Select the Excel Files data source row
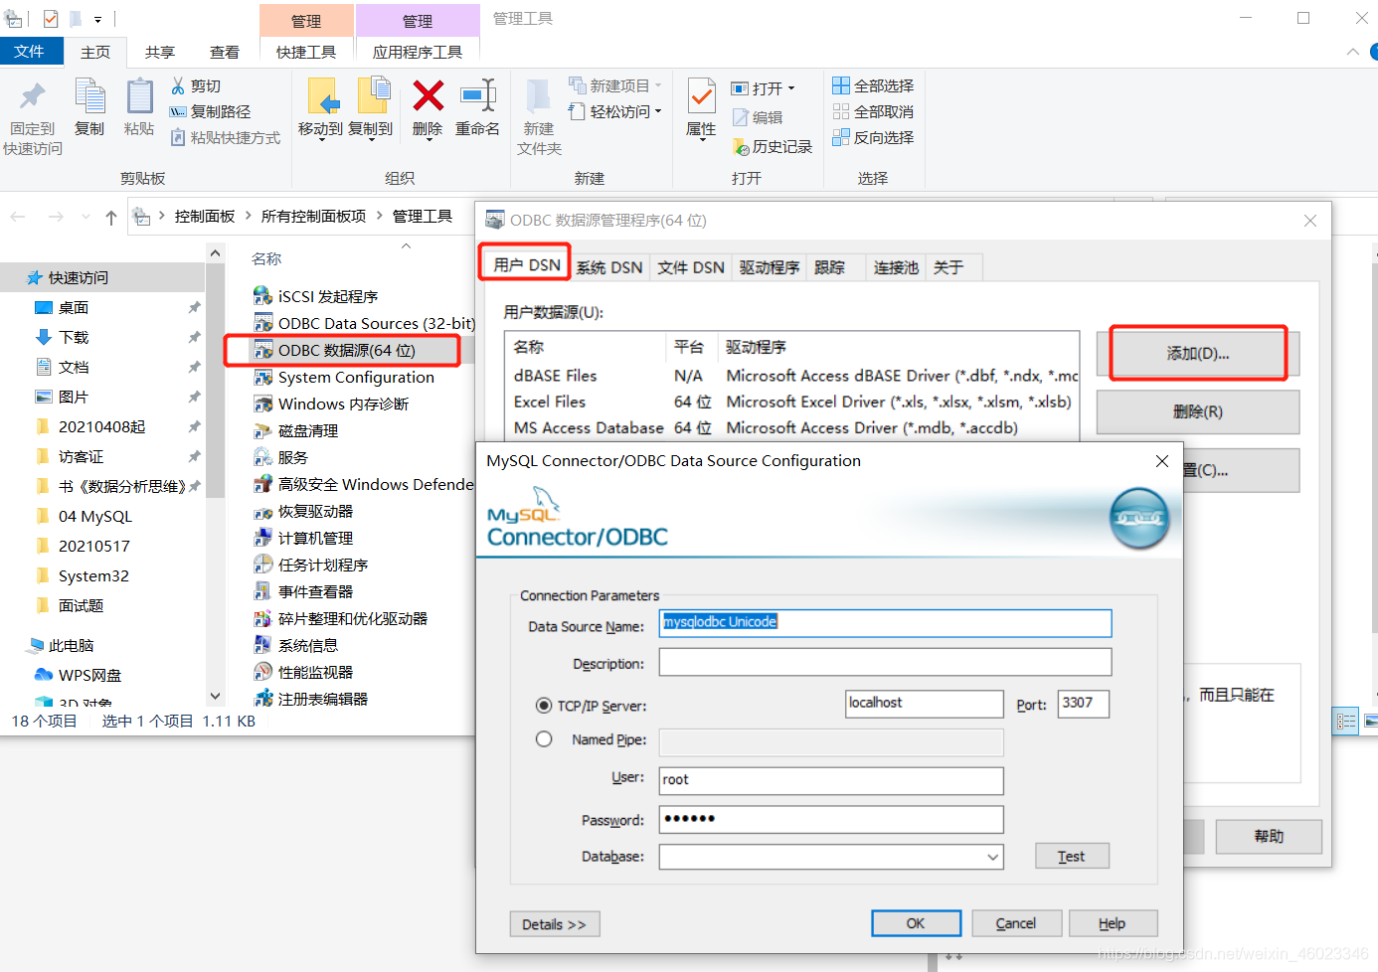Screen dimensions: 1378x972 pos(791,403)
